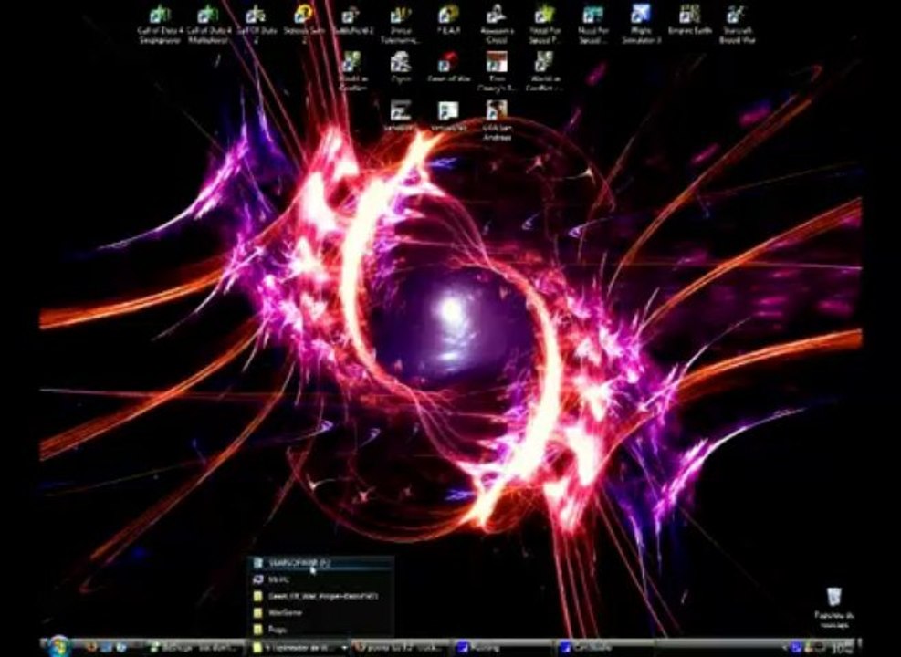
Task: Select the Gears of War desktop icon
Action: [449, 68]
